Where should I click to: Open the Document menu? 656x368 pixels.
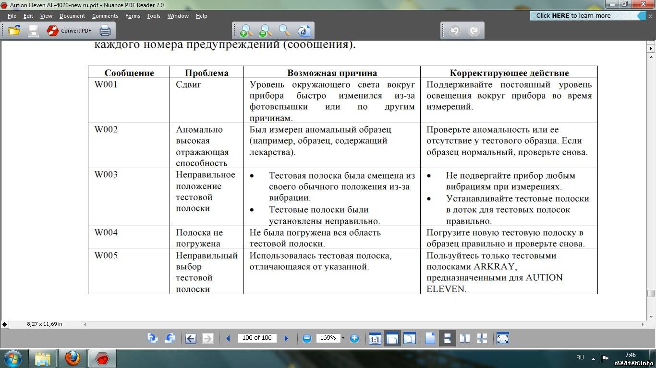point(72,16)
